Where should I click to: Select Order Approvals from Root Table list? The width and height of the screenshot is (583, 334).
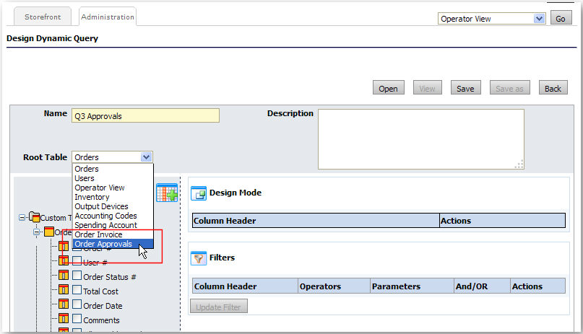tap(104, 244)
